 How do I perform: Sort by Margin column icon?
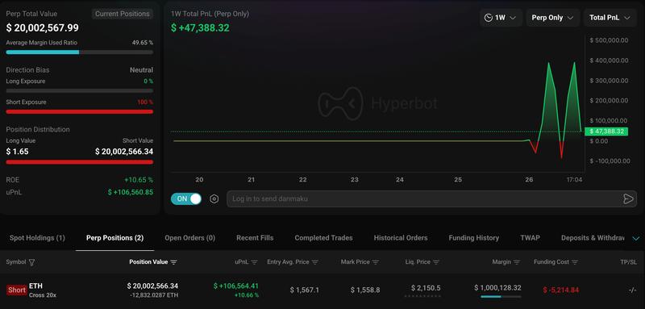tap(517, 262)
